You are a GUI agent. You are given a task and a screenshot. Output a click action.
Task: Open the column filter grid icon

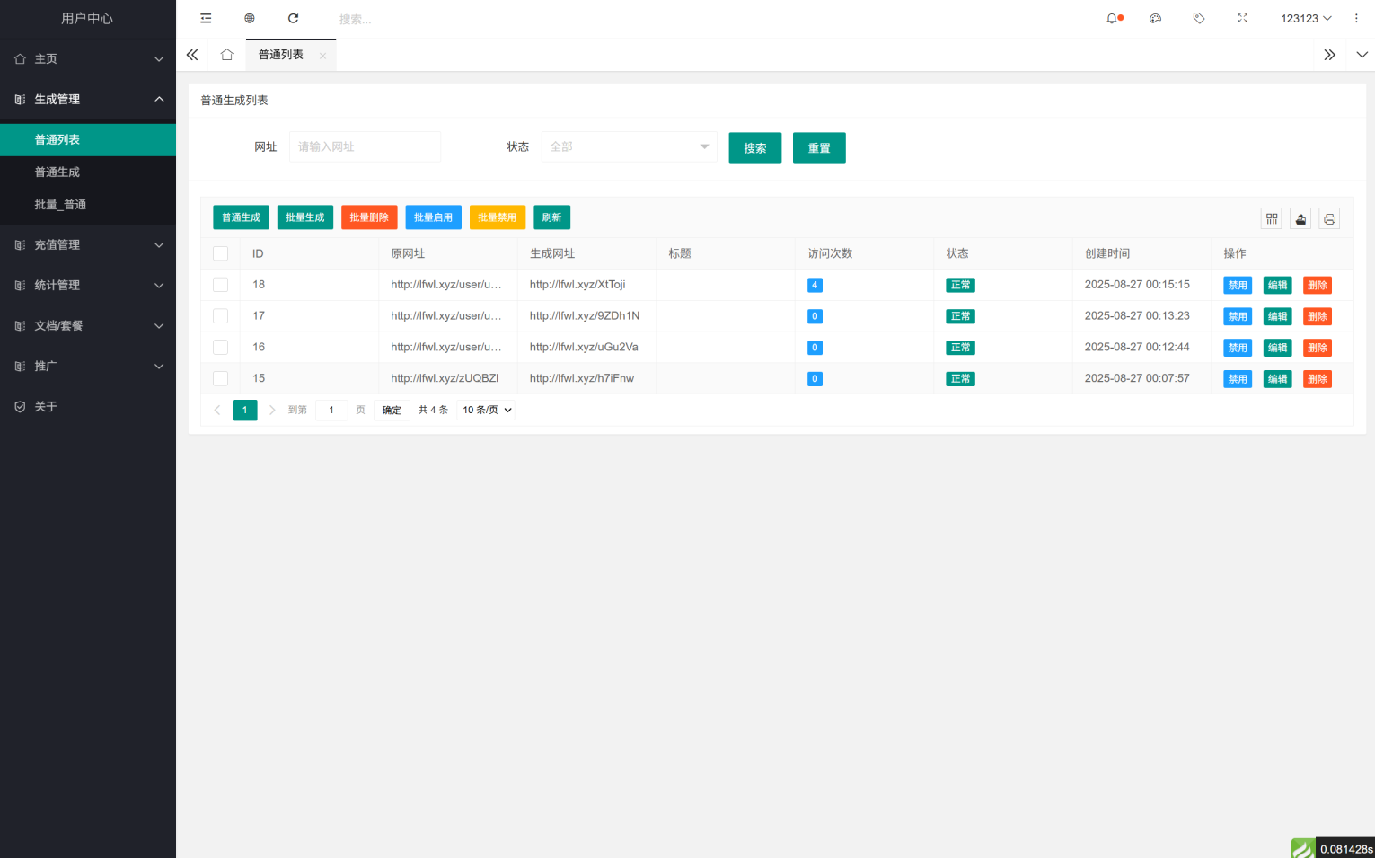(1272, 218)
